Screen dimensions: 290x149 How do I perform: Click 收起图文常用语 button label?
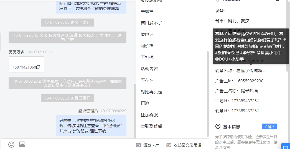187,145
